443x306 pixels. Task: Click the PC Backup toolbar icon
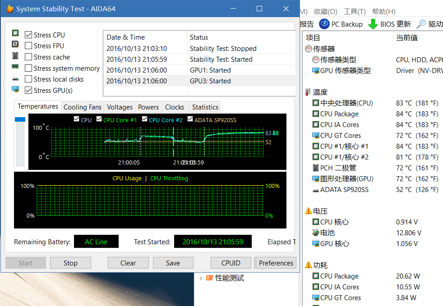[324, 24]
